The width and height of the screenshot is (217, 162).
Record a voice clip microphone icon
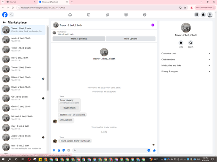click(54, 150)
